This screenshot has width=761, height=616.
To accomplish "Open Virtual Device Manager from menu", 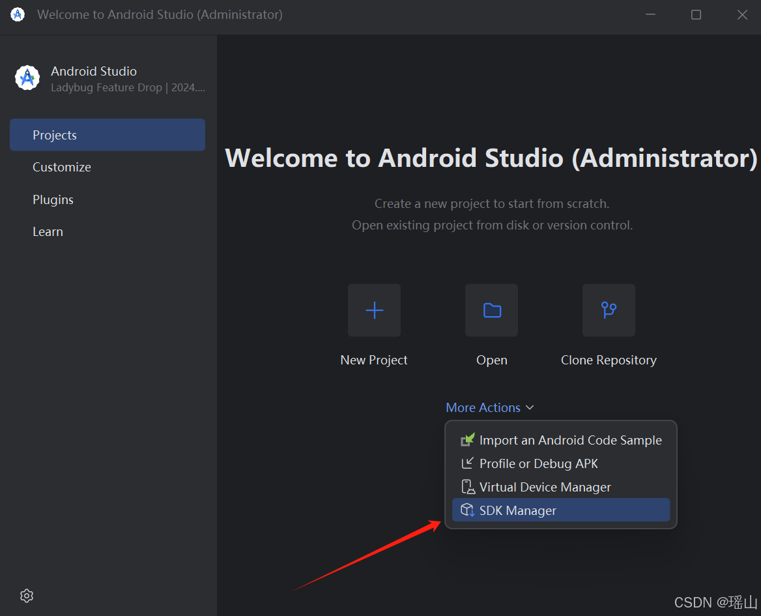I will tap(561, 487).
